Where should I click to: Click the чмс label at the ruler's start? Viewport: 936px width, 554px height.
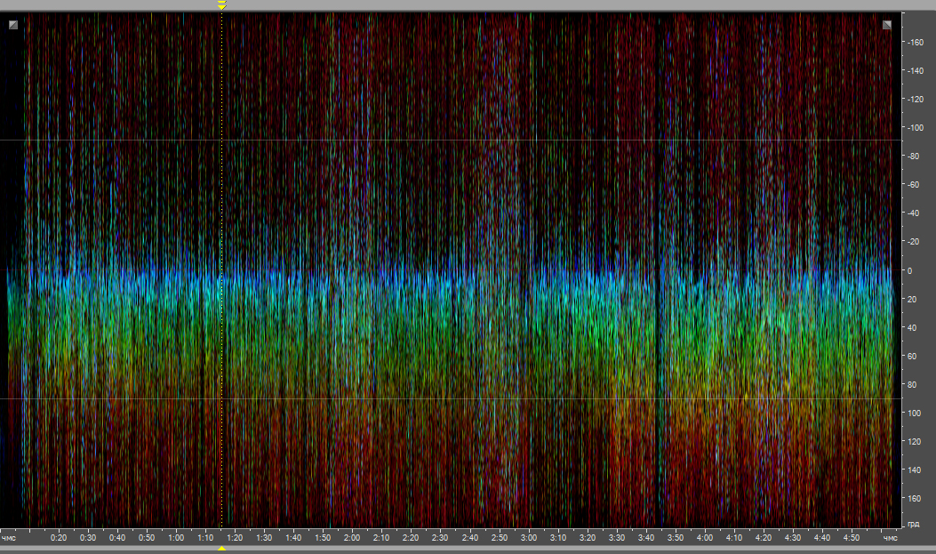pyautogui.click(x=9, y=538)
